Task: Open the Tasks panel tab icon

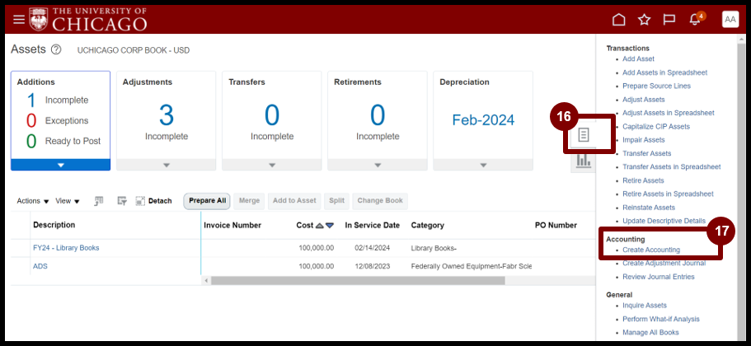Action: [x=583, y=135]
